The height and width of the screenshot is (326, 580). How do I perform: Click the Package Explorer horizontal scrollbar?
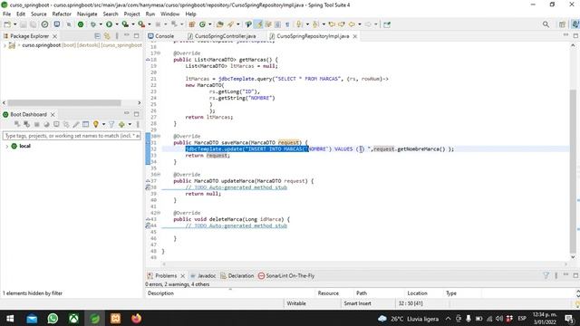coord(64,102)
